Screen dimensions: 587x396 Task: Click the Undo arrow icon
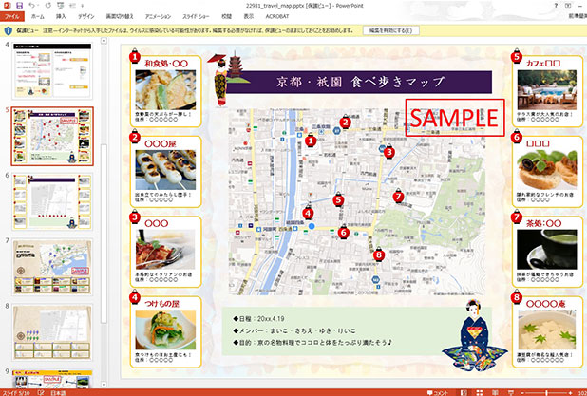pyautogui.click(x=32, y=6)
